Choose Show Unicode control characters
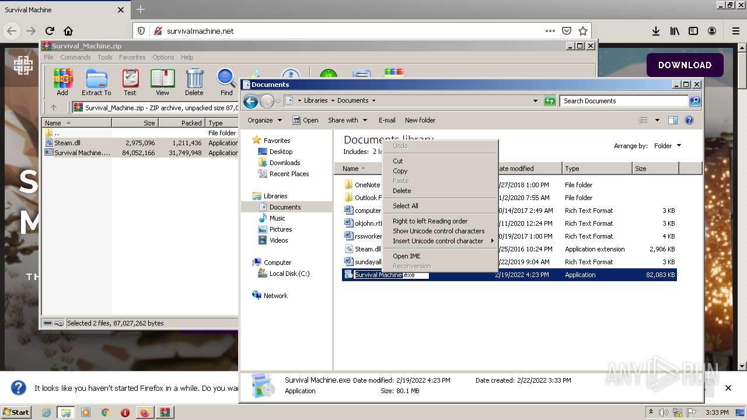The height and width of the screenshot is (420, 747). coord(439,231)
